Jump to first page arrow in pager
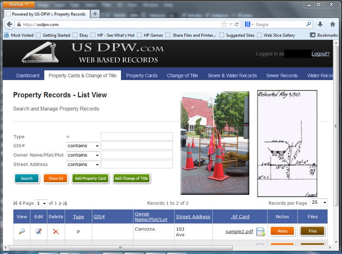 point(15,203)
